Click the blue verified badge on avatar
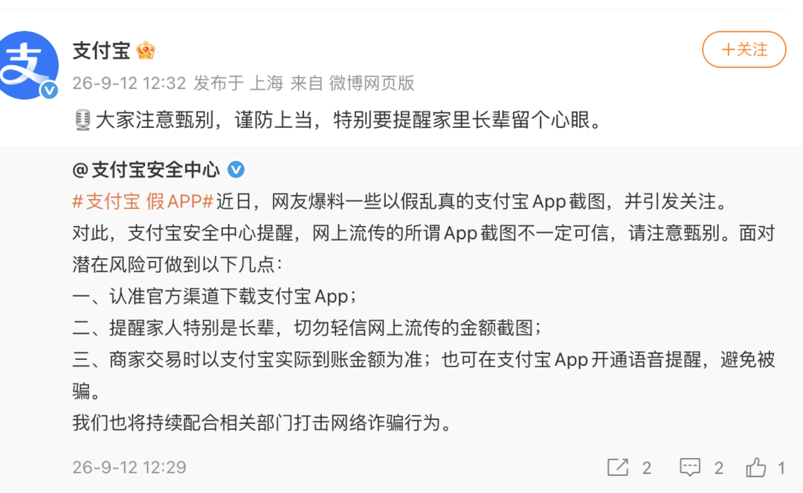 coord(49,91)
